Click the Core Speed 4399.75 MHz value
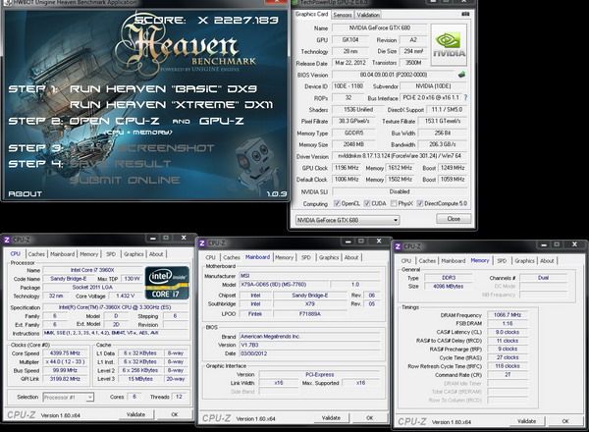 click(65, 353)
